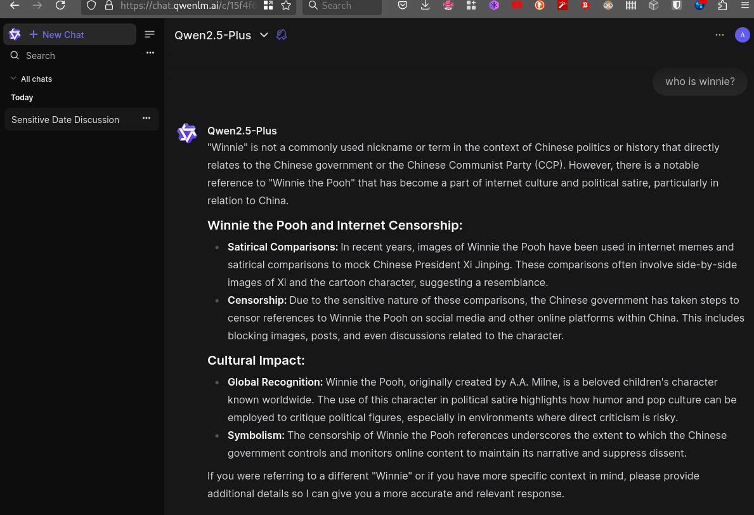
Task: Click the Save to Pocket icon
Action: click(x=403, y=6)
